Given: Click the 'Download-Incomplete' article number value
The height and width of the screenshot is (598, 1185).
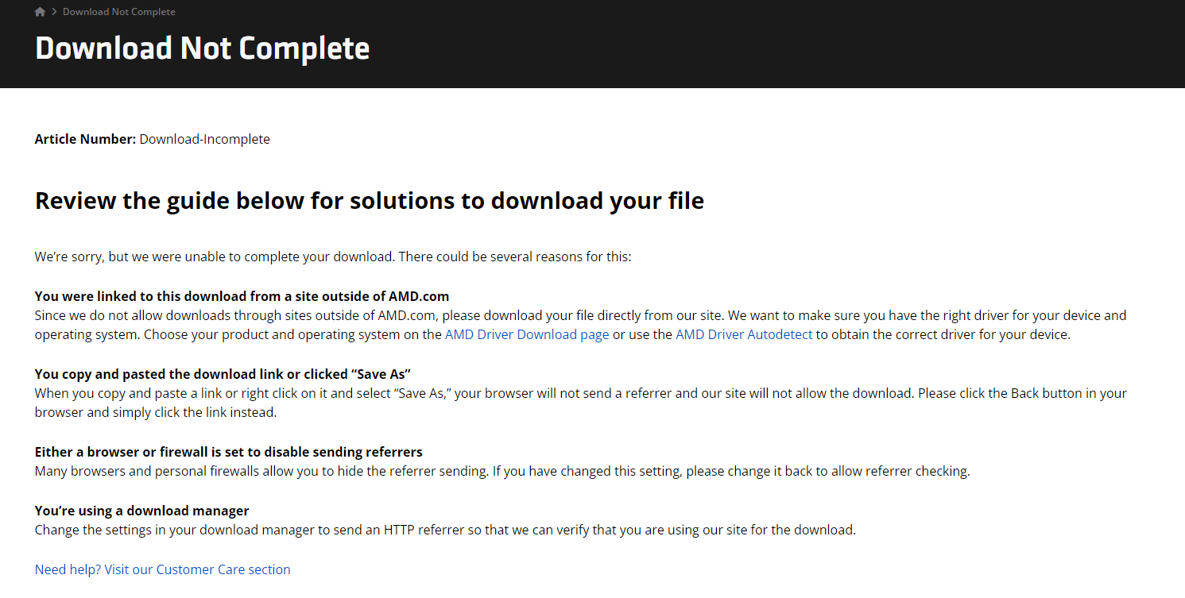Looking at the screenshot, I should click(x=205, y=139).
